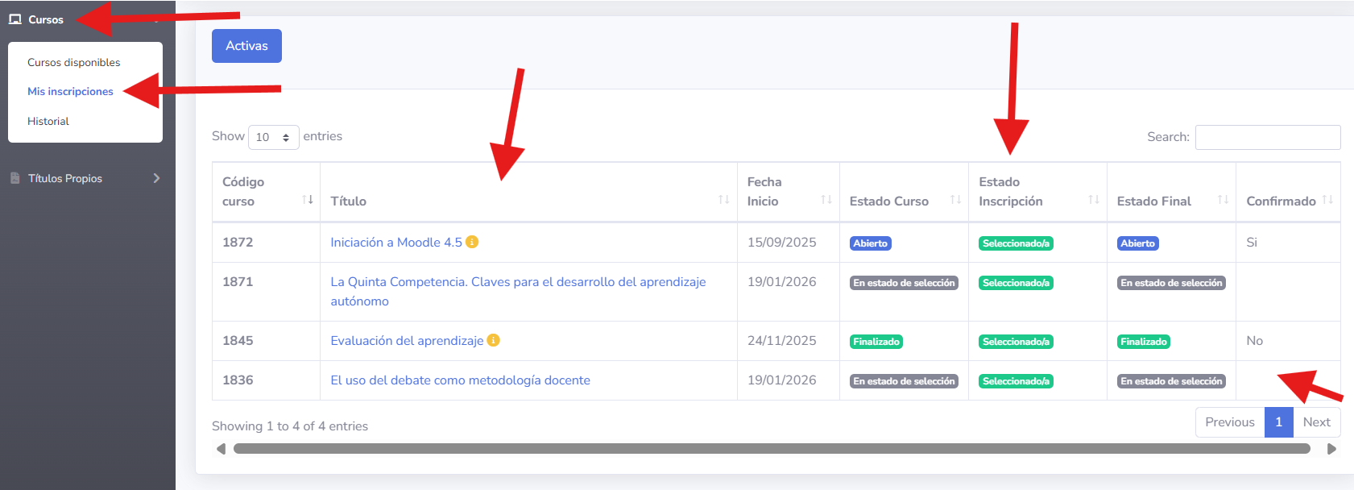Open El uso del debate course link
Screen dimensions: 1354x490
click(460, 380)
